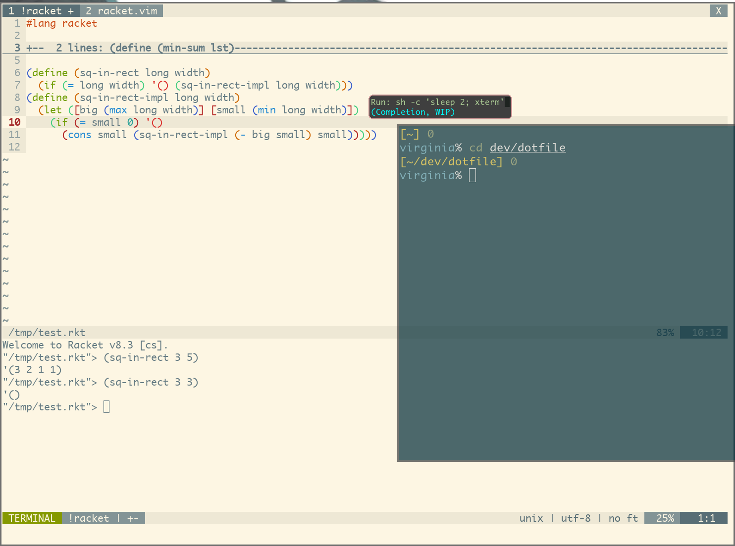The image size is (735, 546).
Task: Click the underlined 'dev/dotfile' path in the floating terminal
Action: (527, 148)
